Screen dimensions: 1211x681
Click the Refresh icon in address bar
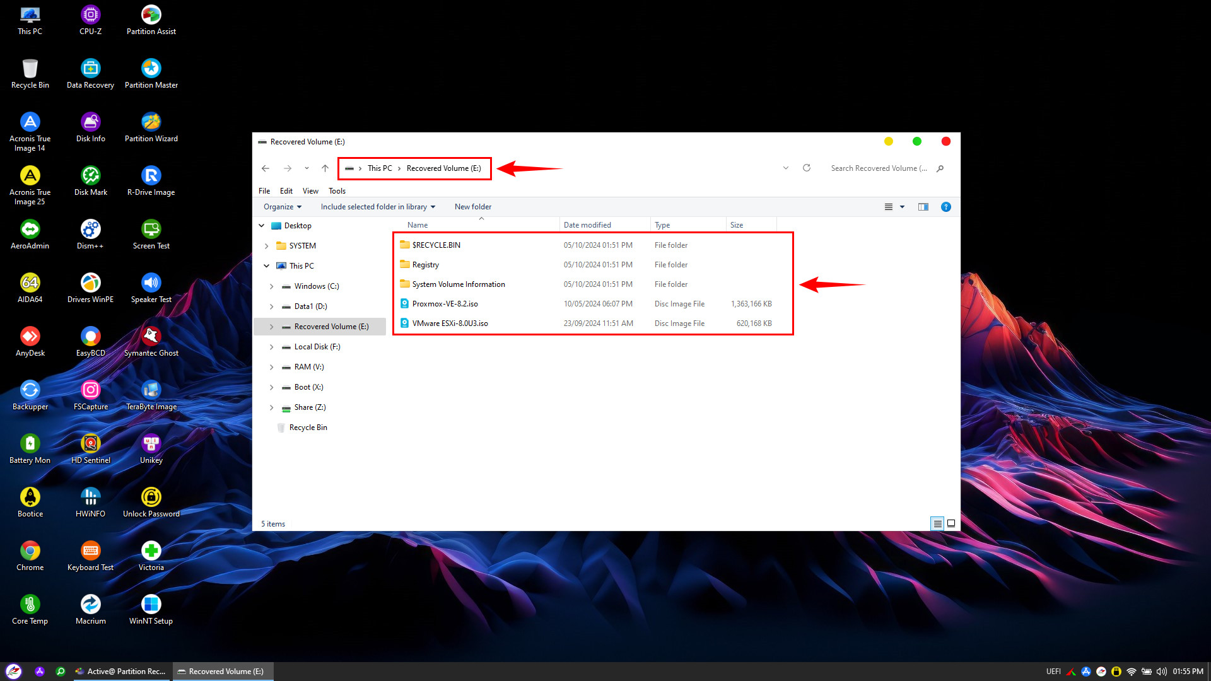coord(806,168)
